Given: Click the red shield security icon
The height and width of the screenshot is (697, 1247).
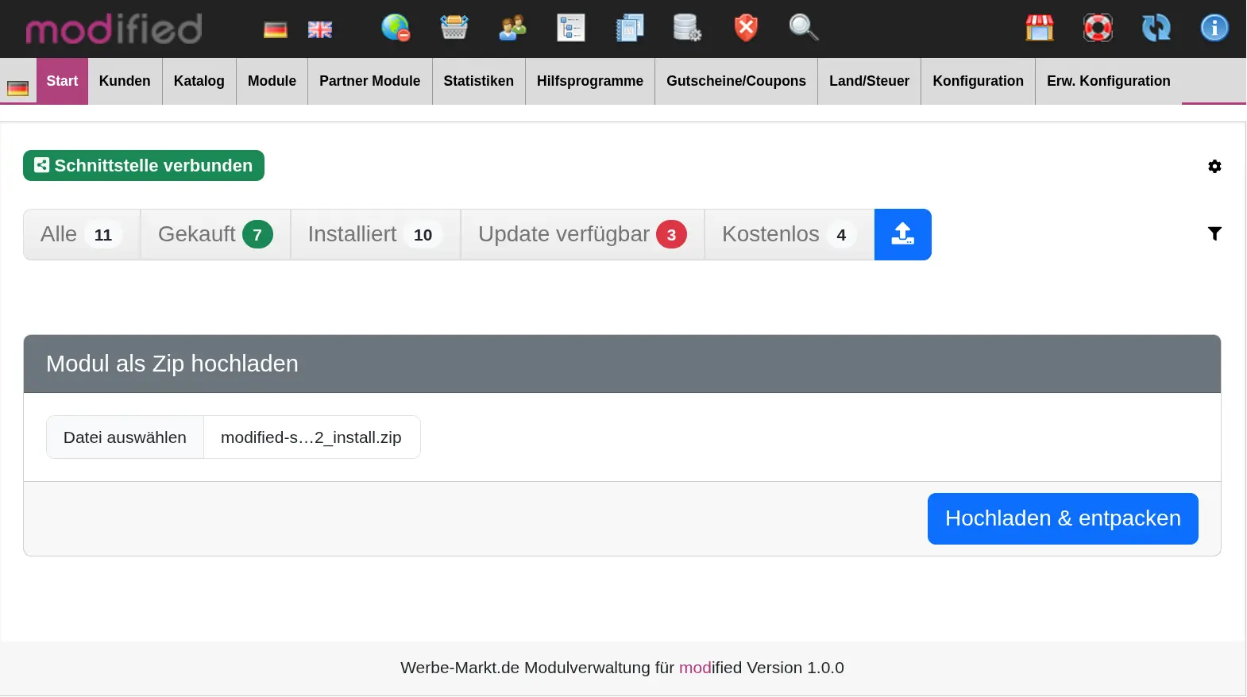Looking at the screenshot, I should [x=745, y=28].
